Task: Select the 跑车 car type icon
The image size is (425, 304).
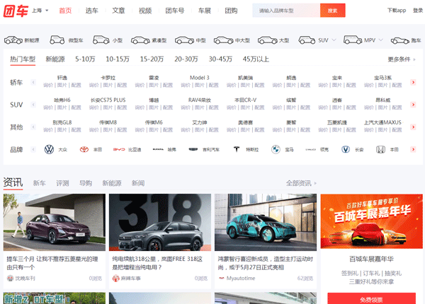Action: [400, 40]
